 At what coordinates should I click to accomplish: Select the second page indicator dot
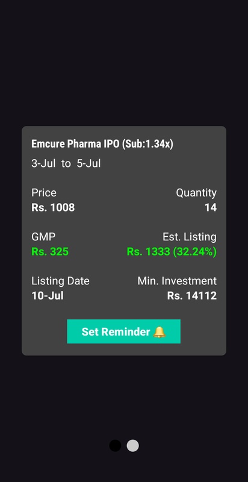pos(132,445)
